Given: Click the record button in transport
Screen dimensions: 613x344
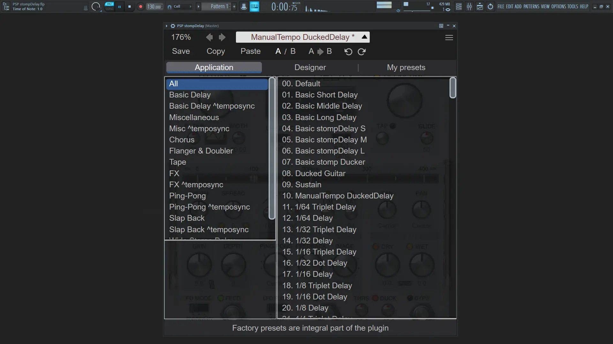Looking at the screenshot, I should (x=140, y=6).
